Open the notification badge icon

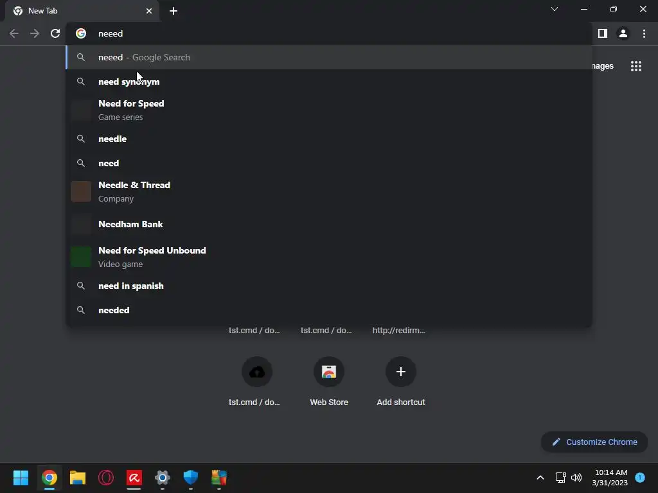(639, 478)
